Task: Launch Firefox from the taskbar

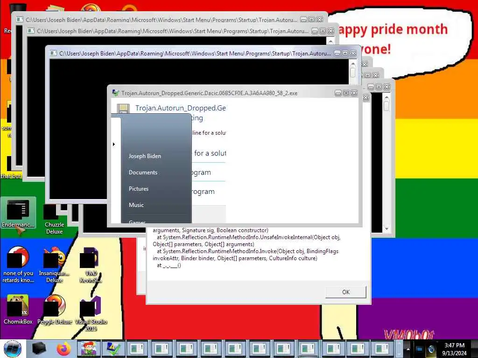Action: pyautogui.click(x=63, y=349)
